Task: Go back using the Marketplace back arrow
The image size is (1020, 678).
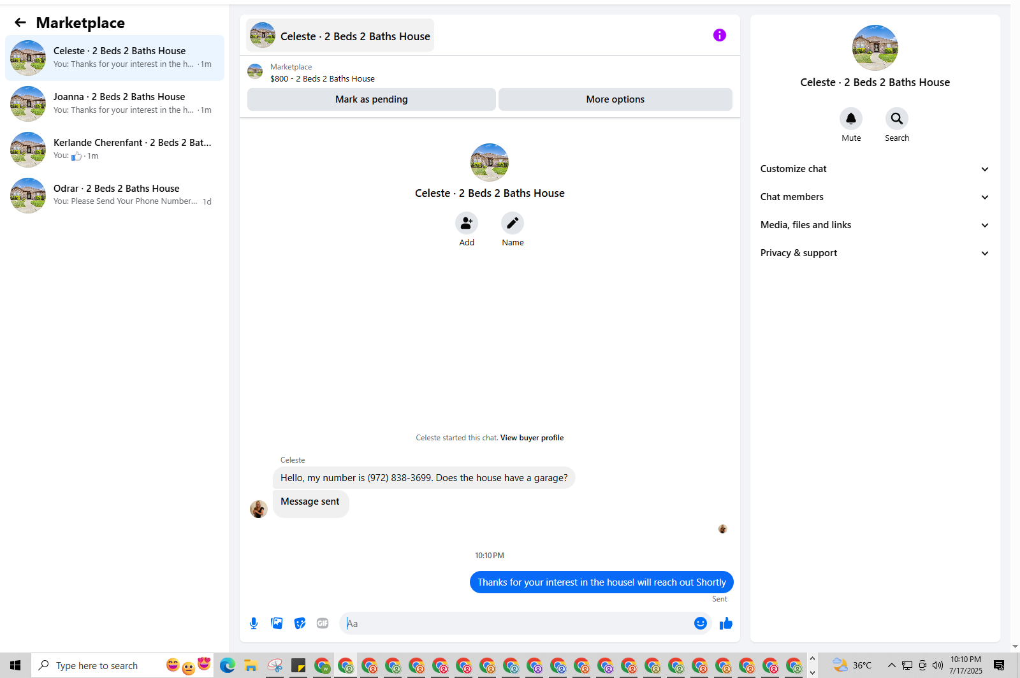Action: pyautogui.click(x=20, y=23)
